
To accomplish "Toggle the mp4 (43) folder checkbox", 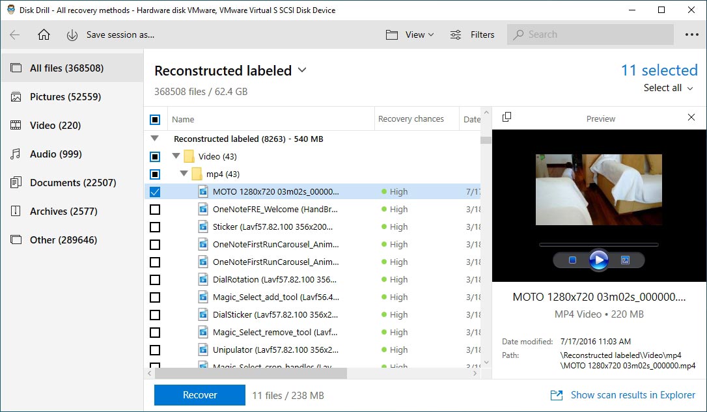I will tap(155, 174).
